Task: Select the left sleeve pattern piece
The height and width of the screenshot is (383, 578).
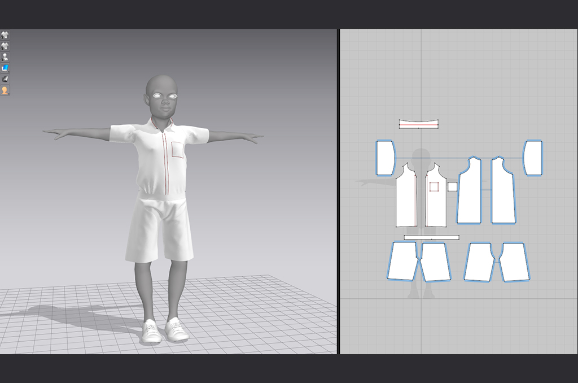Action: (x=386, y=158)
